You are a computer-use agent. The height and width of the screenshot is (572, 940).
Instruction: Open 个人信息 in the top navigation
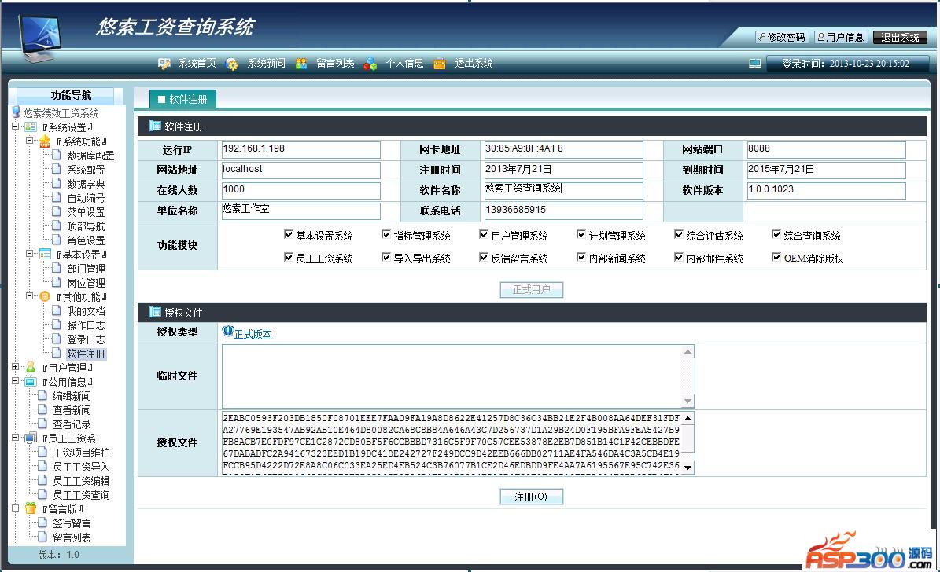coord(404,64)
